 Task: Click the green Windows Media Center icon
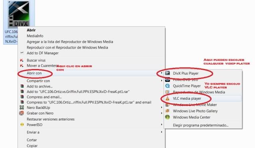pyautogui.click(x=167, y=117)
